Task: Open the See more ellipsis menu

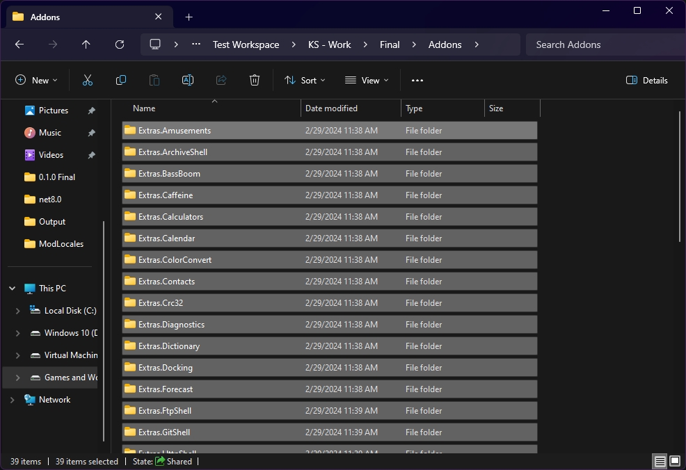Action: (x=417, y=81)
